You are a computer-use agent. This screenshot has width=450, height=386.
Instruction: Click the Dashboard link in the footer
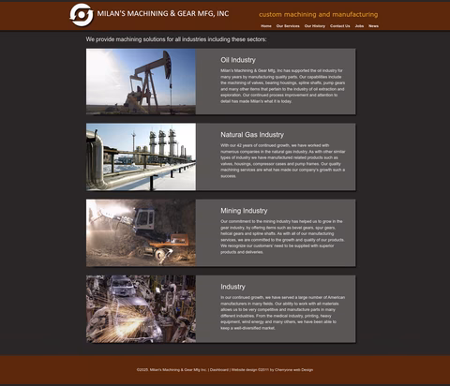[219, 370]
